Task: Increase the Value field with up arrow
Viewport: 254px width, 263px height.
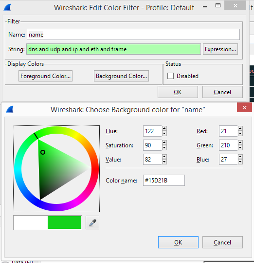Action: [x=164, y=157]
